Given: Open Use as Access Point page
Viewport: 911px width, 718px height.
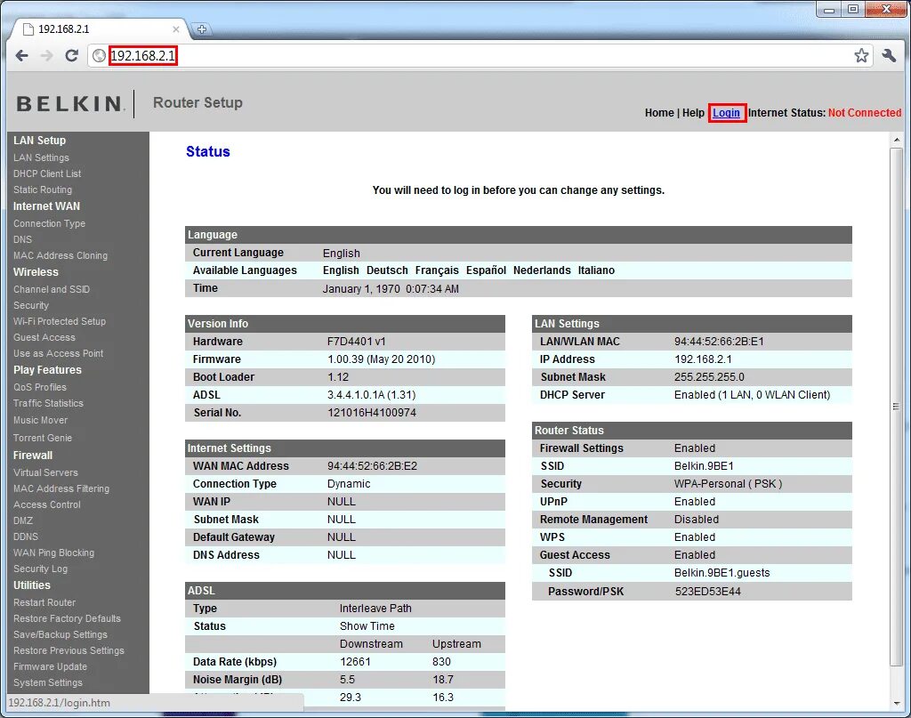Looking at the screenshot, I should pyautogui.click(x=58, y=353).
